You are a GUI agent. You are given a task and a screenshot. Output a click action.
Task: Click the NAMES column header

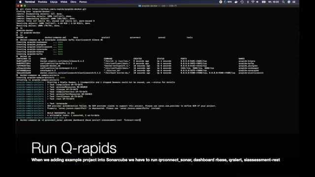(242, 59)
